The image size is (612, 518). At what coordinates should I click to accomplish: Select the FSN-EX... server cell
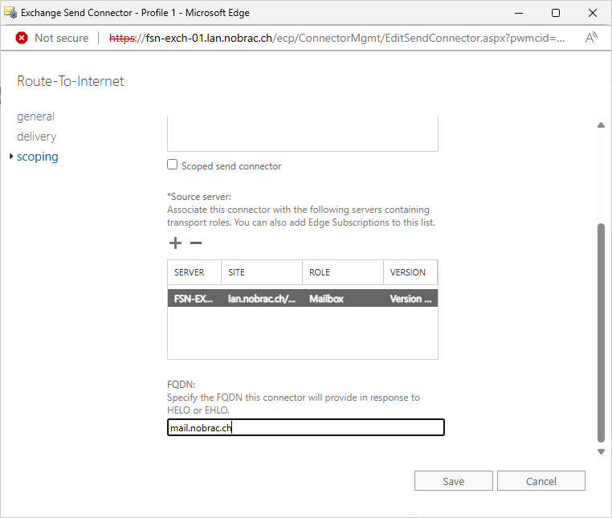194,299
